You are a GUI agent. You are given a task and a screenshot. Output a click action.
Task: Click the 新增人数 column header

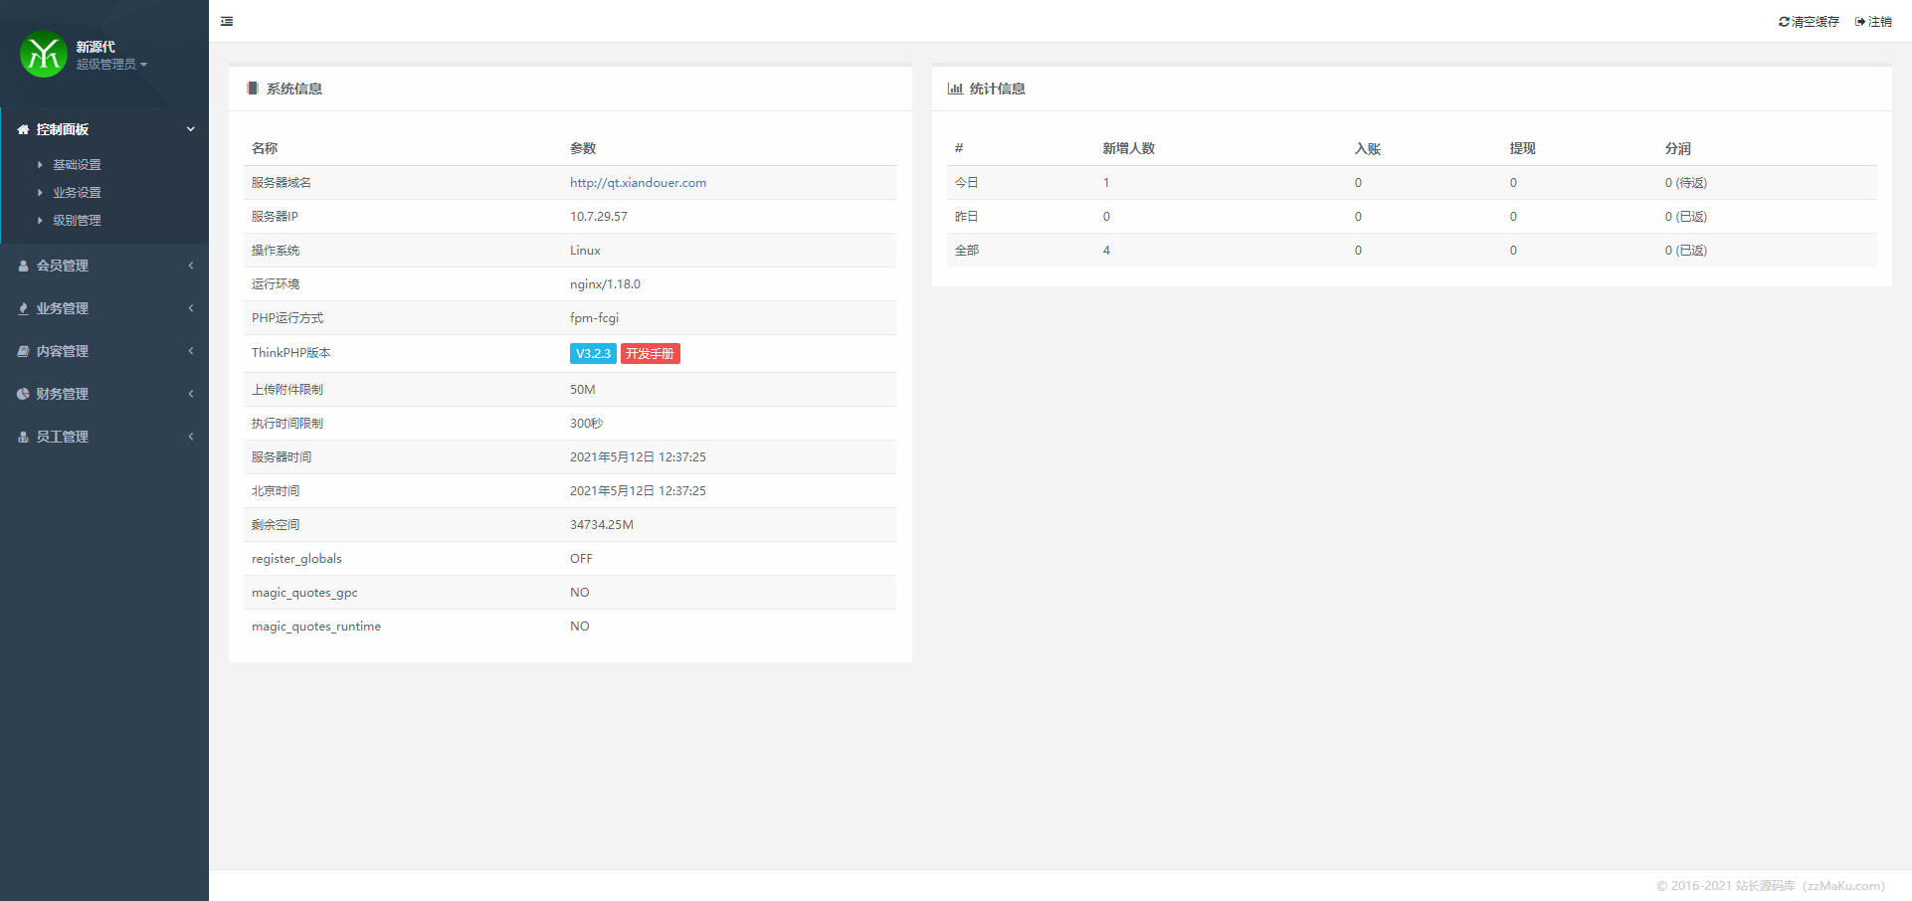(1129, 148)
